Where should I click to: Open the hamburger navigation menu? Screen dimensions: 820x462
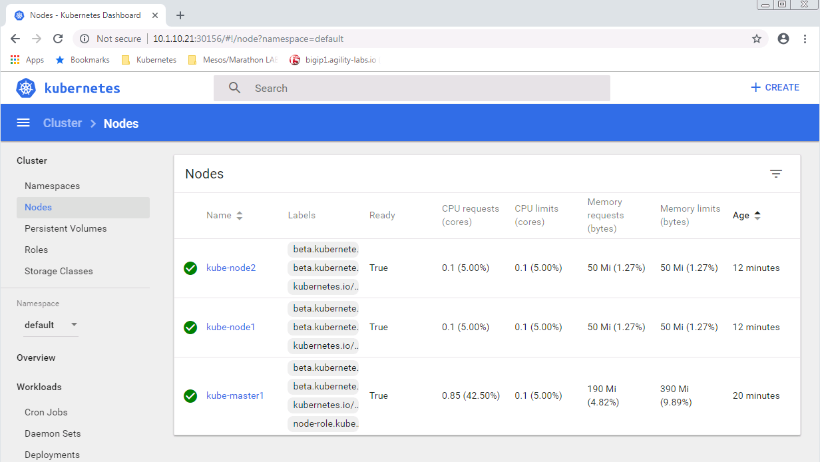(x=23, y=122)
